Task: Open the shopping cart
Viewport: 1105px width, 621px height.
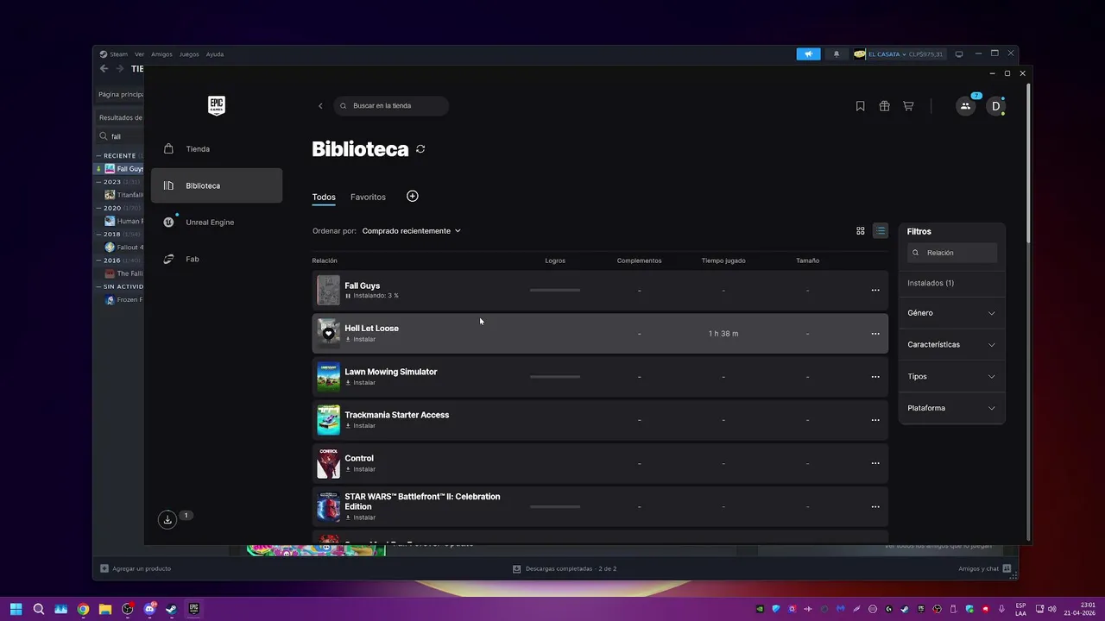Action: tap(908, 106)
